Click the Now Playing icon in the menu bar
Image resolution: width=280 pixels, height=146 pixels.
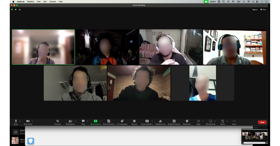[x=228, y=2]
